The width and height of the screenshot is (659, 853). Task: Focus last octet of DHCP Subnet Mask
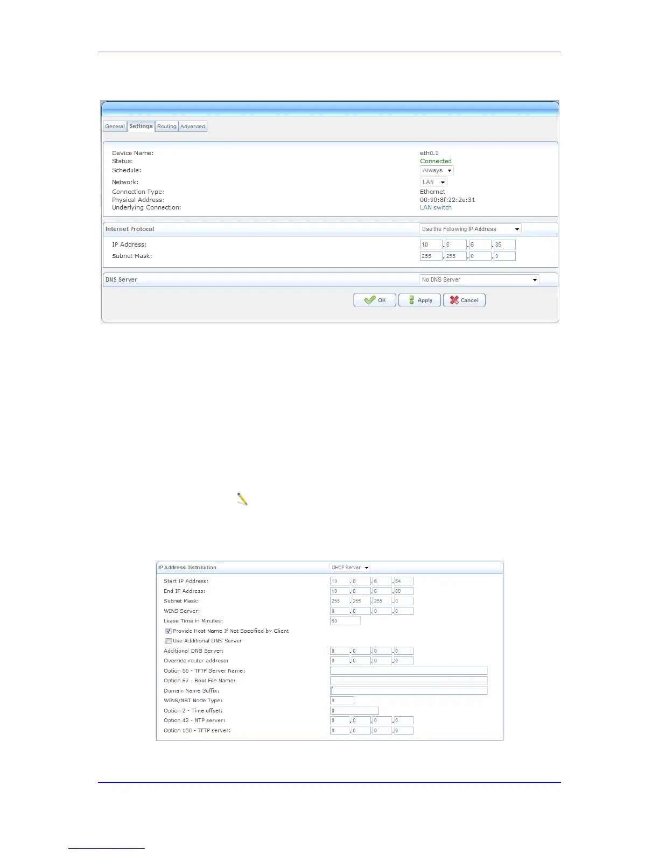click(404, 601)
